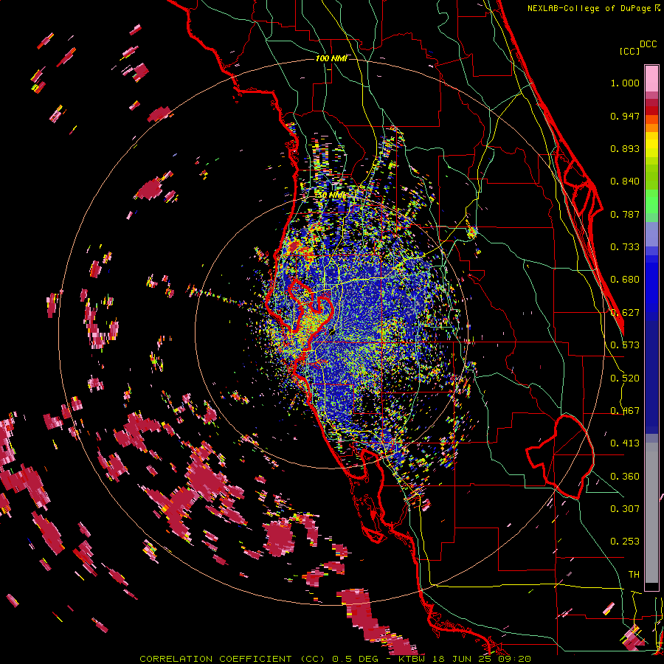The height and width of the screenshot is (664, 664).
Task: Pick the light pink color bar segment by 1.000
Action: (x=651, y=79)
